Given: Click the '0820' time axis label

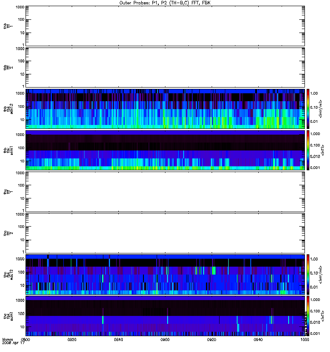Looking at the screenshot, I should click(x=72, y=339).
